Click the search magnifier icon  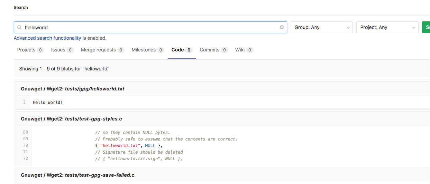(20, 27)
